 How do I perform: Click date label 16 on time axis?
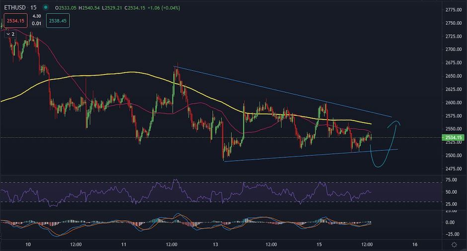pyautogui.click(x=414, y=245)
